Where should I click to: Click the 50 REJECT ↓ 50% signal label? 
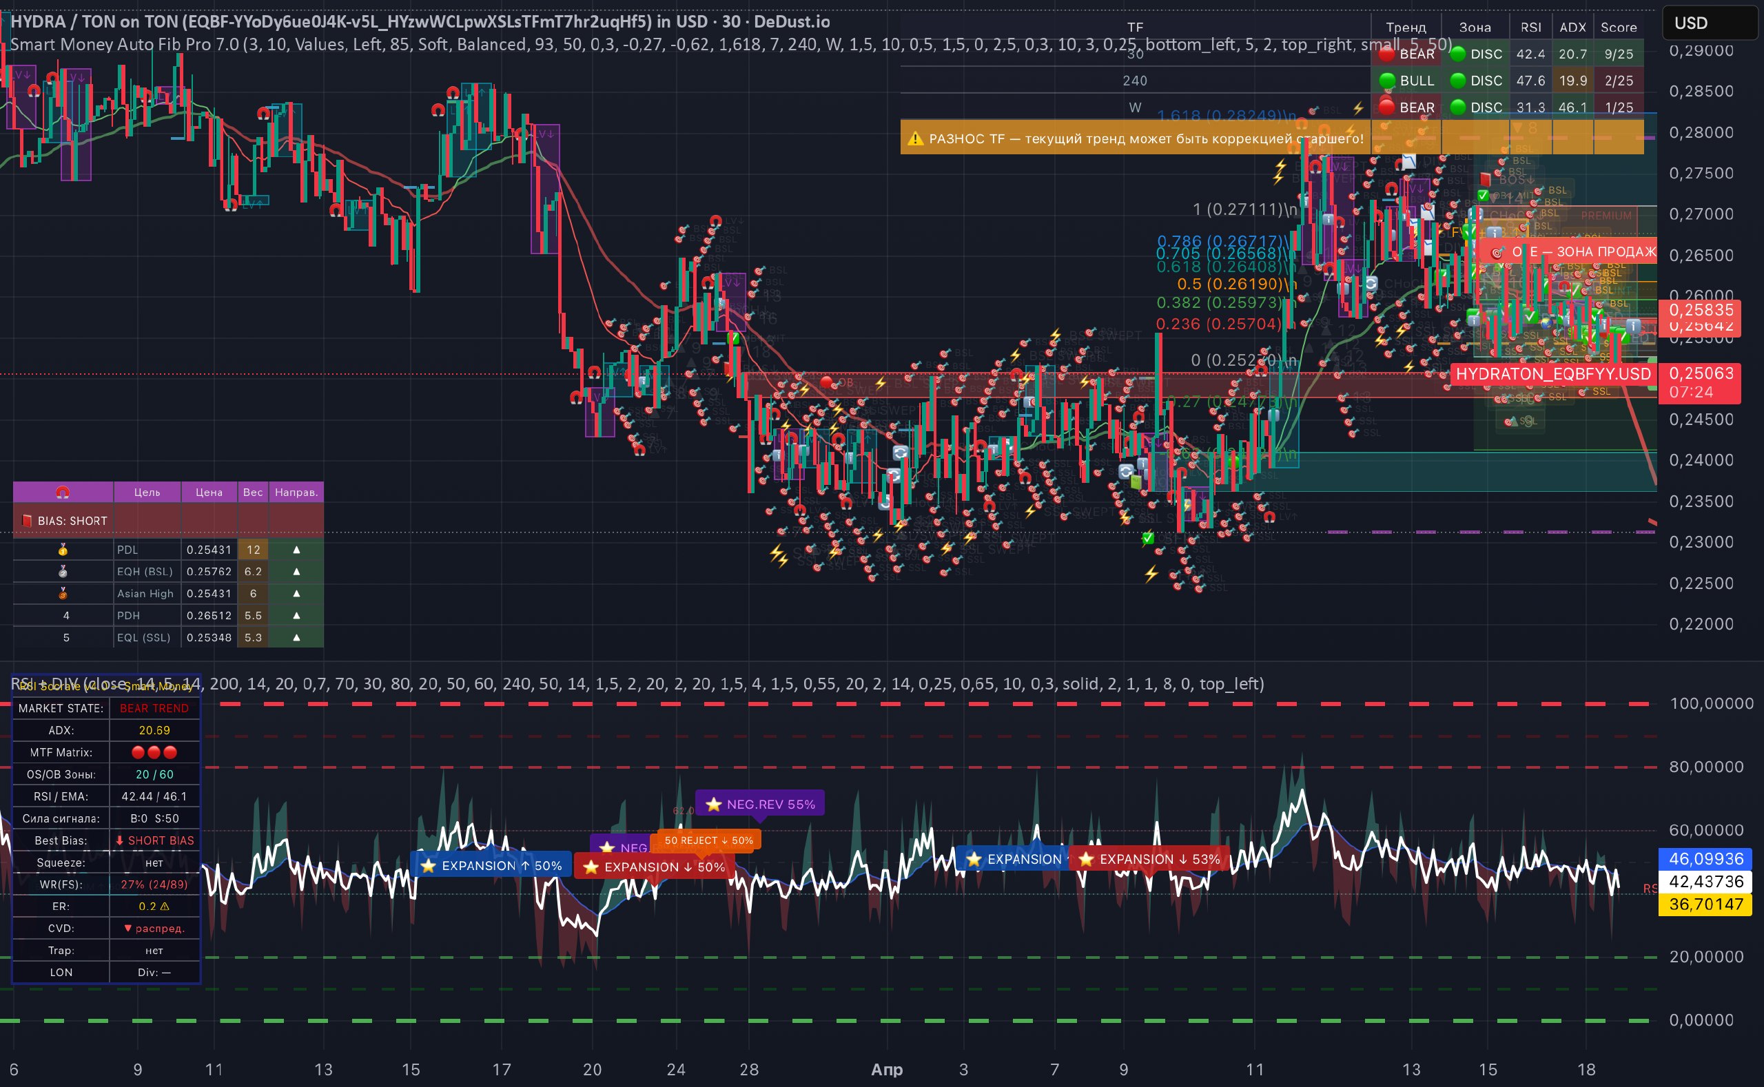708,840
